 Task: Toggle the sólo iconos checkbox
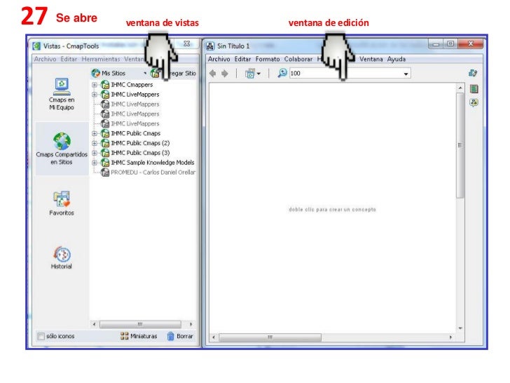[x=41, y=337]
